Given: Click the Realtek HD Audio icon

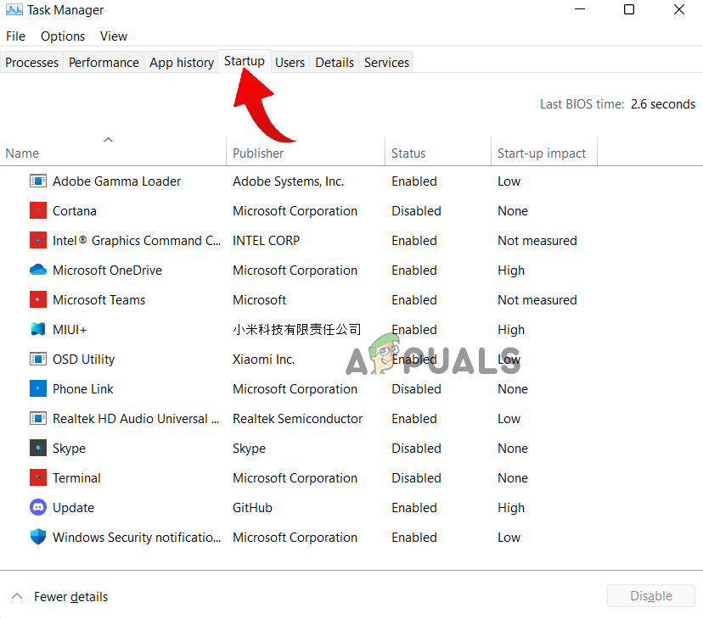Looking at the screenshot, I should pos(38,418).
